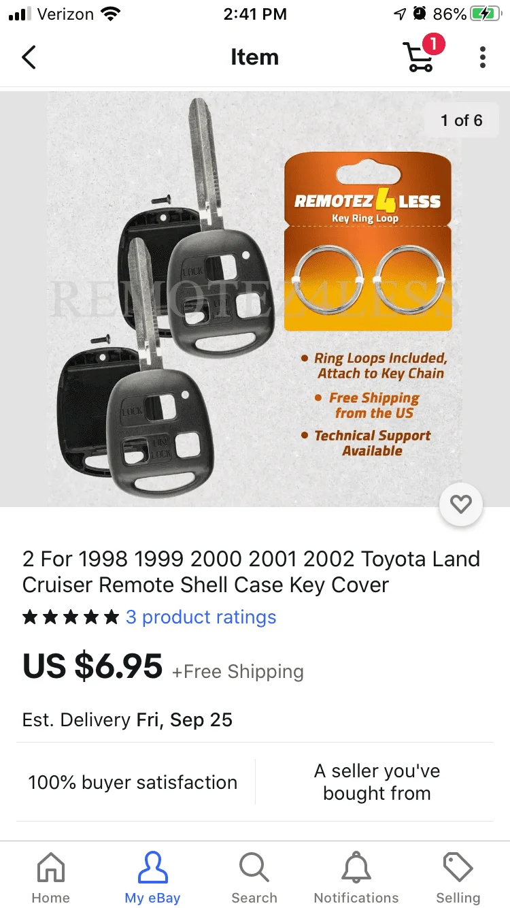Screen dimensions: 510x908
Task: Tap the Home house icon
Action: coord(51,868)
